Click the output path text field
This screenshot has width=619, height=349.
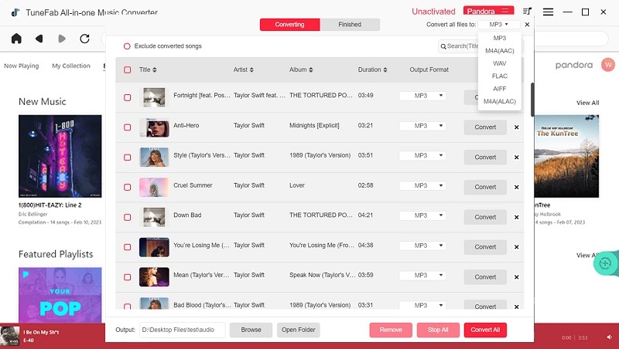[182, 330]
